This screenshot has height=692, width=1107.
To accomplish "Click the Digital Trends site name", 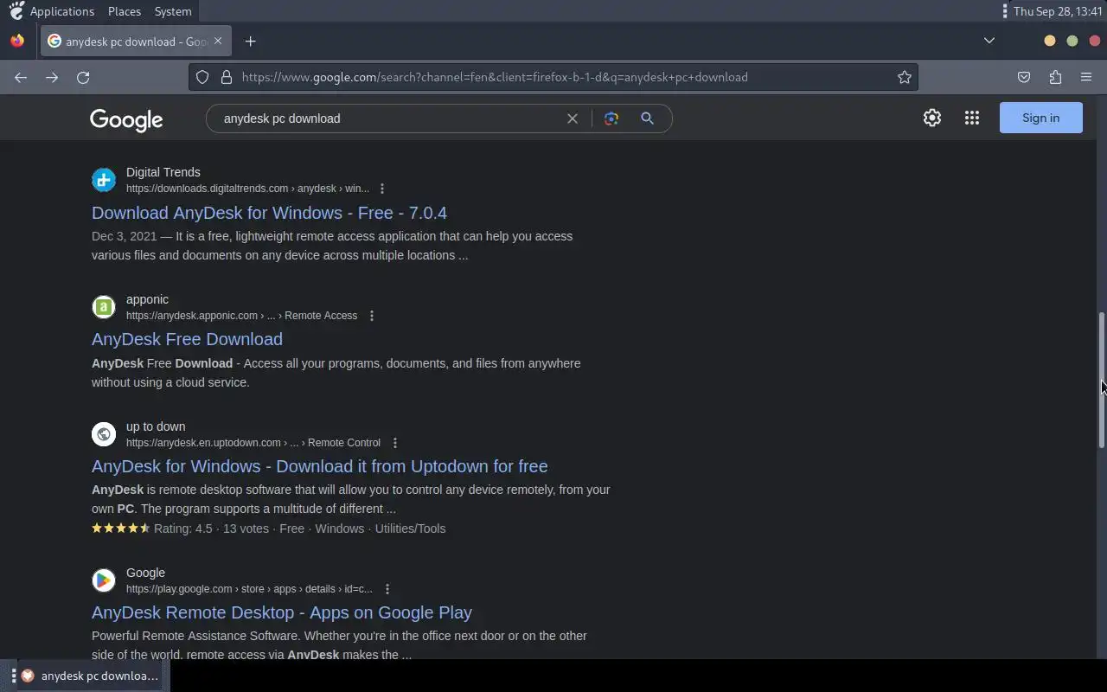I will pyautogui.click(x=163, y=172).
